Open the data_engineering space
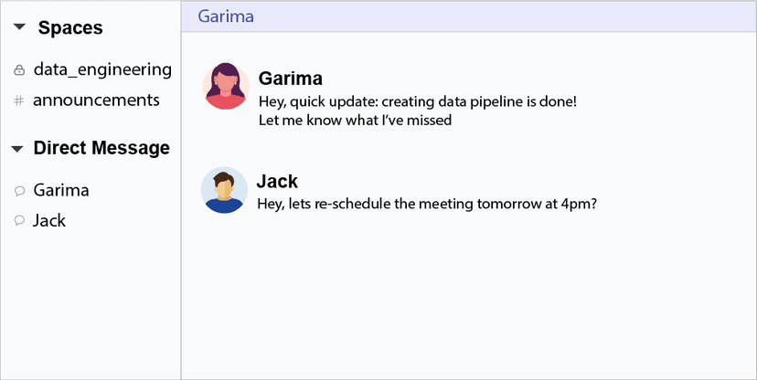 coord(101,69)
